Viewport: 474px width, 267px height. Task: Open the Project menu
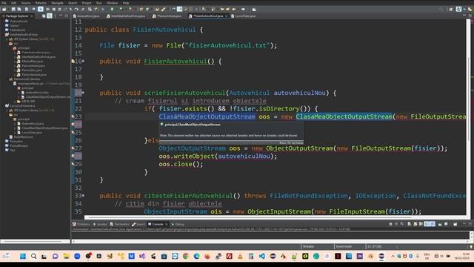pyautogui.click(x=87, y=3)
